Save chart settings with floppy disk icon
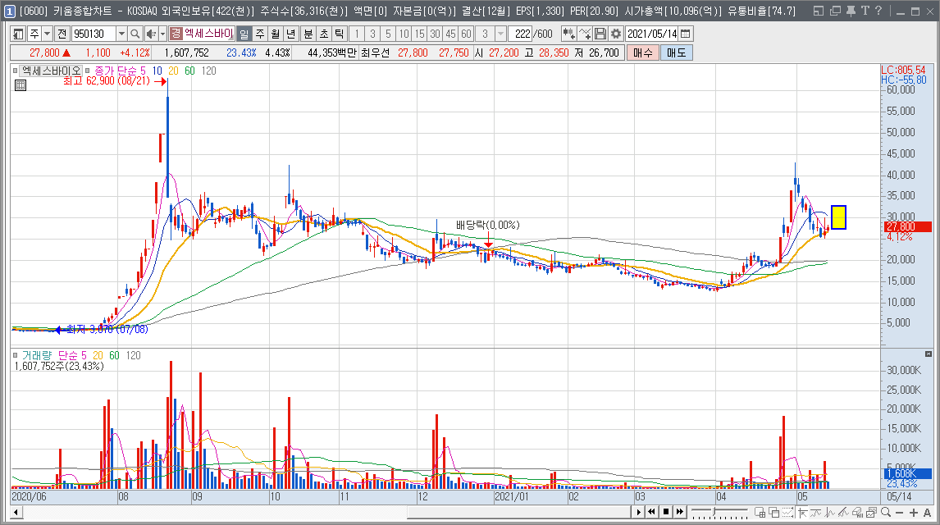940x525 pixels. 600,34
